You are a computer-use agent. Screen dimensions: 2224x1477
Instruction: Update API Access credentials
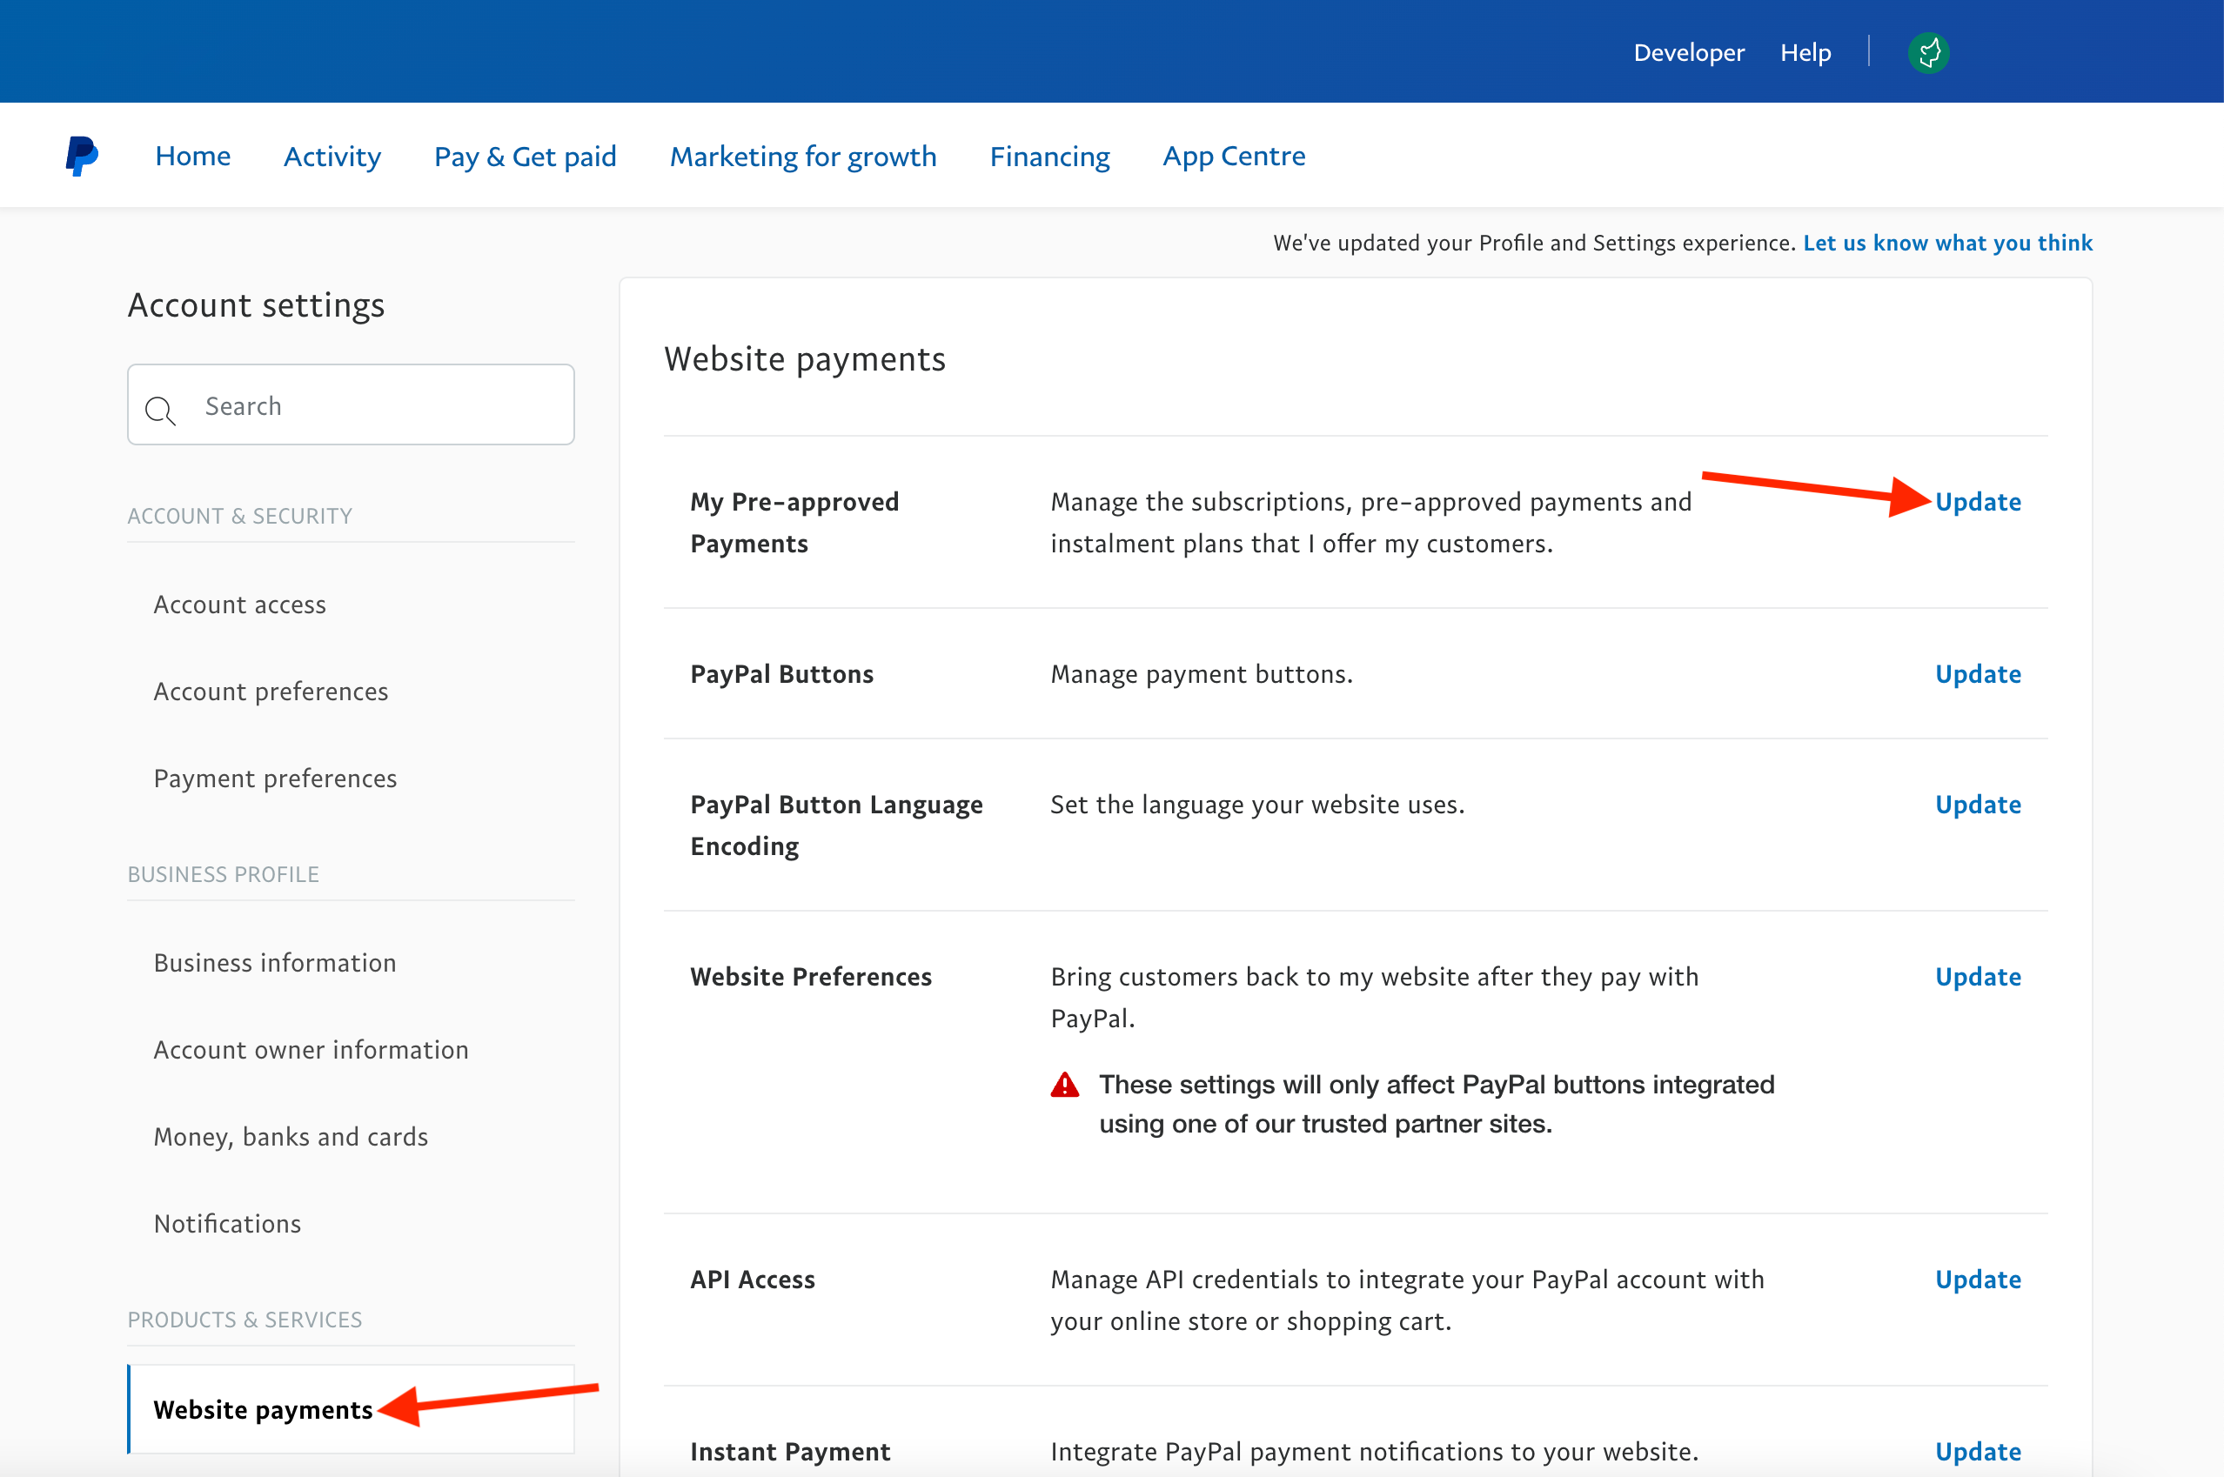pyautogui.click(x=1978, y=1280)
